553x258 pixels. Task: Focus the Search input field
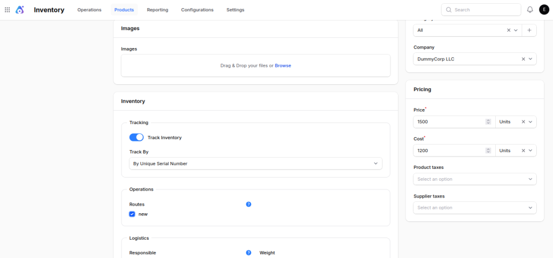point(481,10)
